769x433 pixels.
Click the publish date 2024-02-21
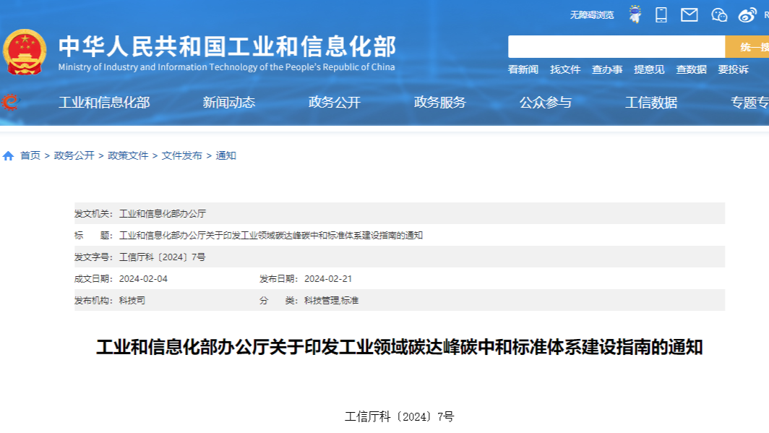328,278
